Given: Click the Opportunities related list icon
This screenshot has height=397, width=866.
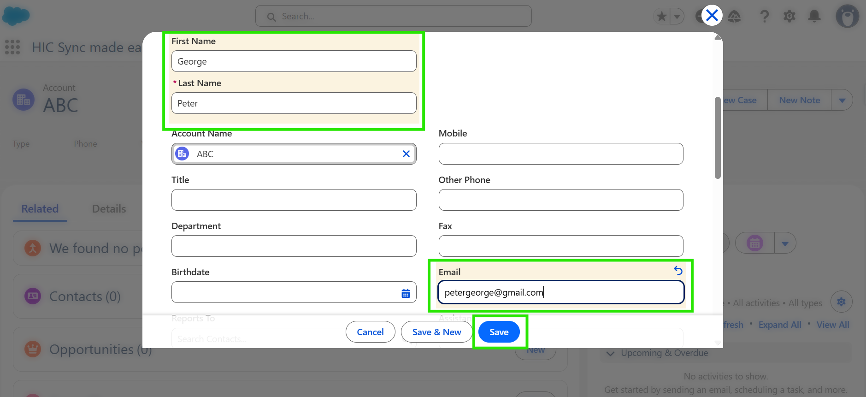Looking at the screenshot, I should click(33, 349).
